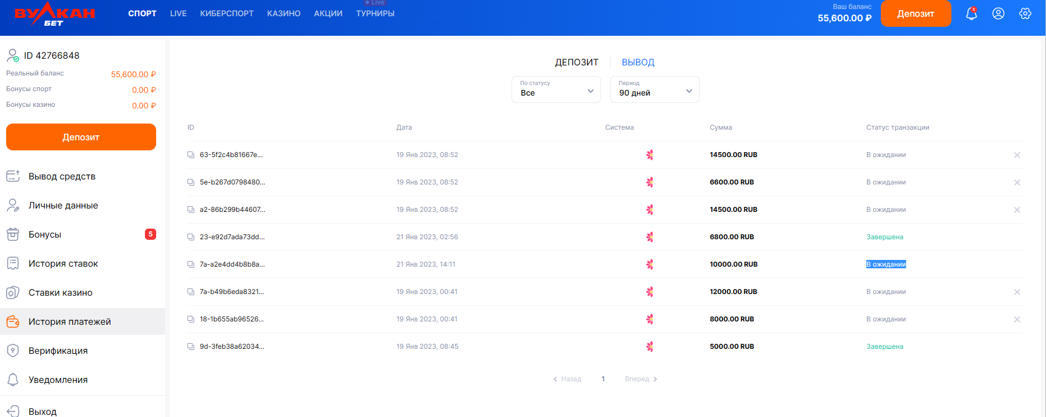Image resolution: width=1046 pixels, height=417 pixels.
Task: Open История ставок in sidebar
Action: (x=82, y=263)
